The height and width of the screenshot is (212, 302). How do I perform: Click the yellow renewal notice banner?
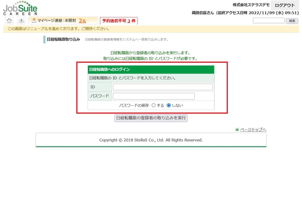(151, 29)
